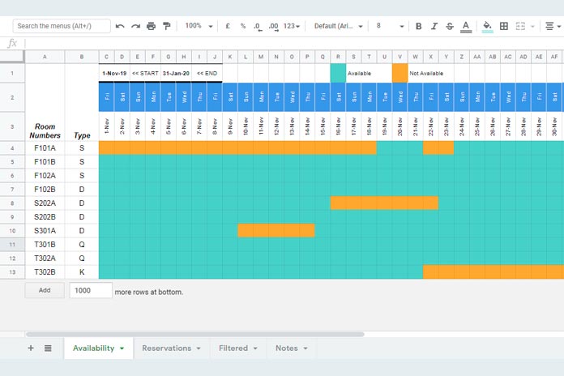Expand the merge cells options arrow

point(532,26)
